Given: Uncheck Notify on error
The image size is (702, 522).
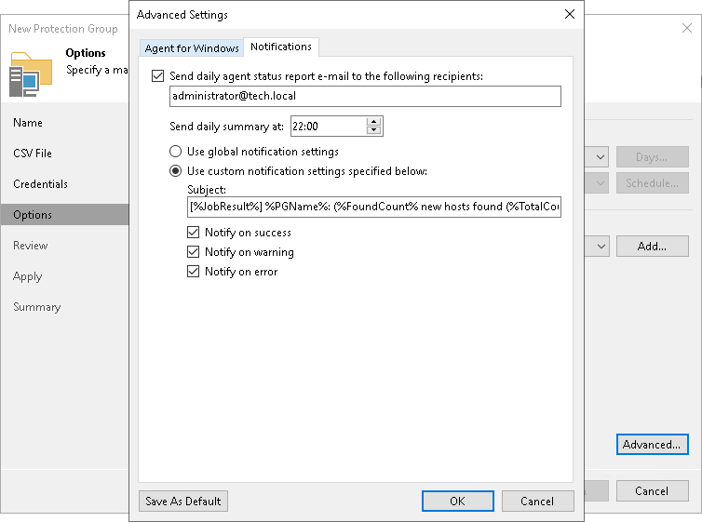Looking at the screenshot, I should 193,272.
